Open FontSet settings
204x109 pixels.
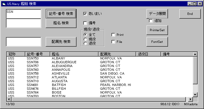pos(157,42)
